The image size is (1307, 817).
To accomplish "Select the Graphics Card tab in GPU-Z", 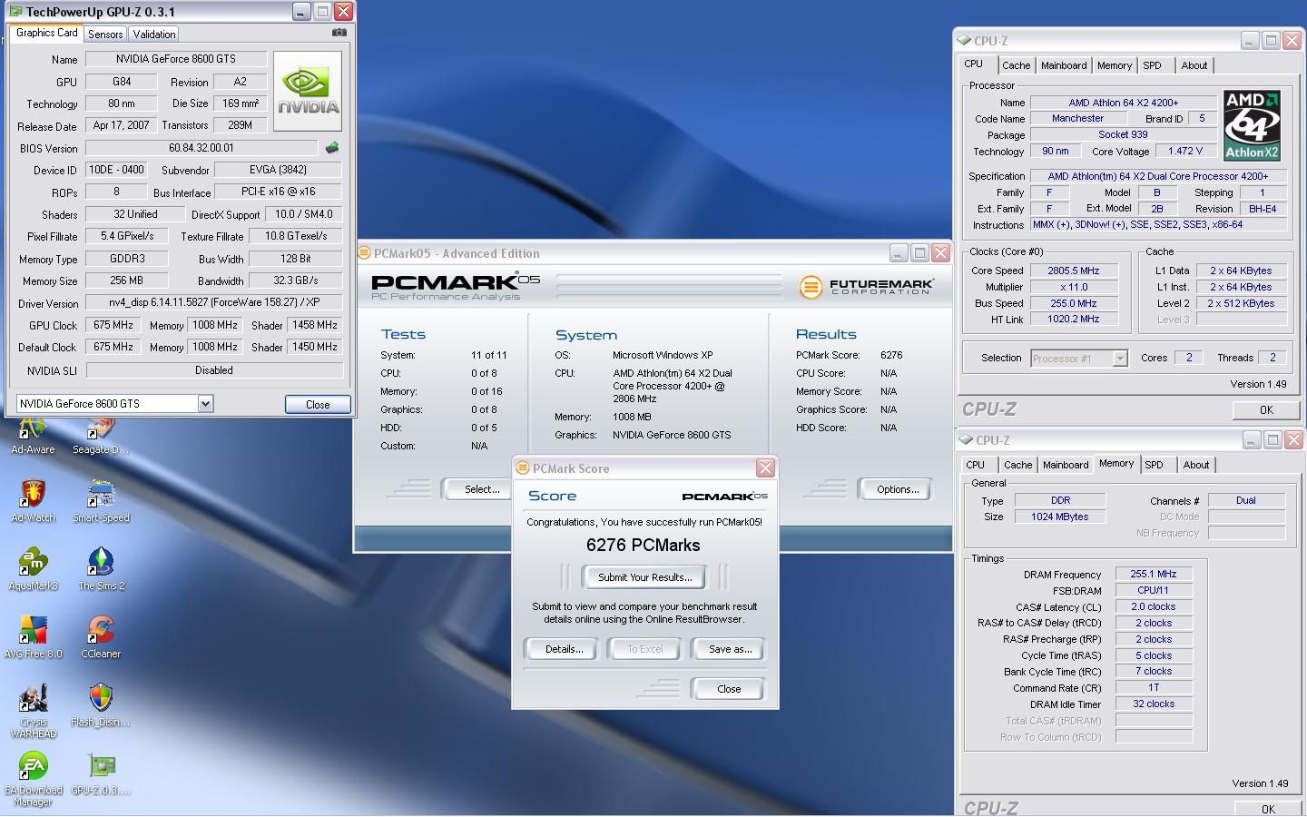I will pyautogui.click(x=47, y=33).
